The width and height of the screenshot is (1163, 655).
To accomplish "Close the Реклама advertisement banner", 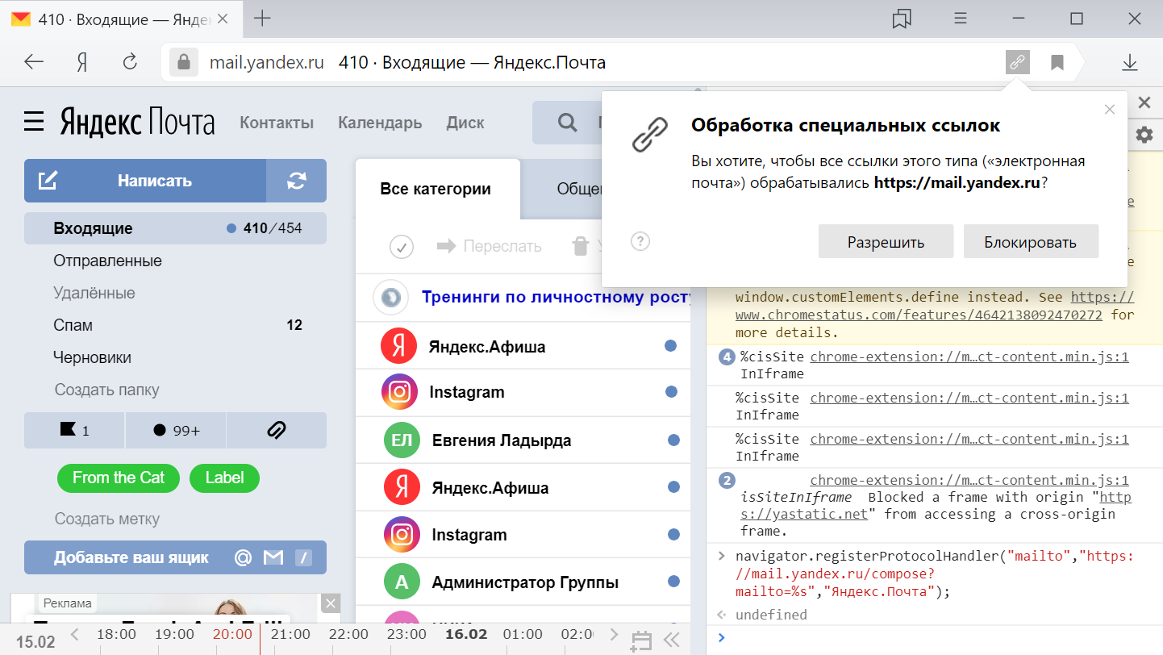I will (331, 603).
